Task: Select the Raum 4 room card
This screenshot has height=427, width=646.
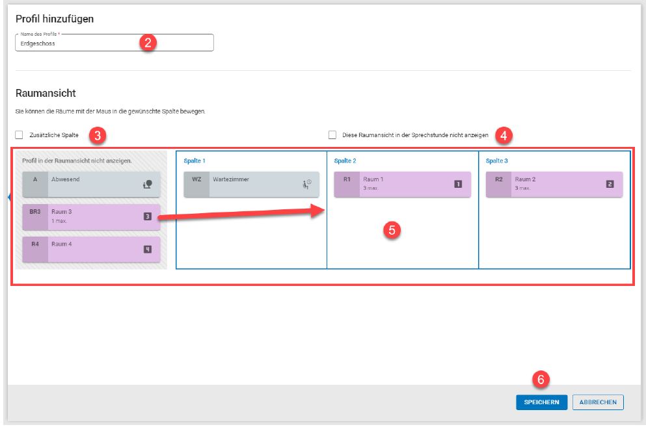Action: 91,250
